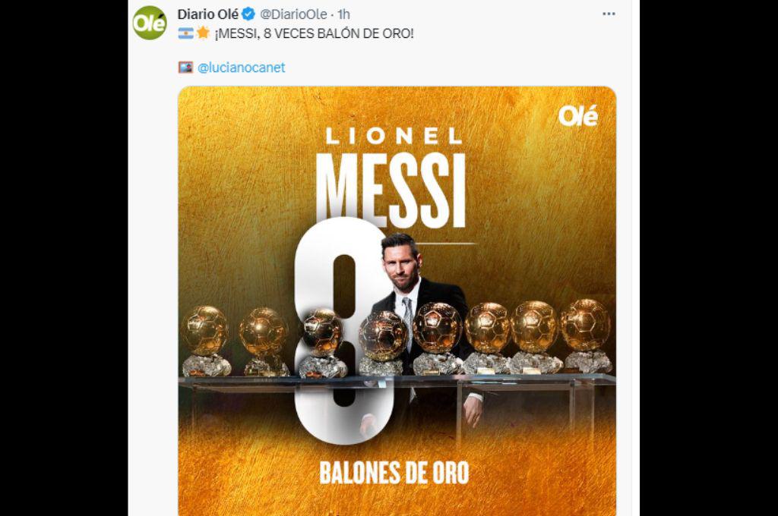Click the Diario Olé profile avatar logo
The height and width of the screenshot is (516, 778).
[151, 19]
